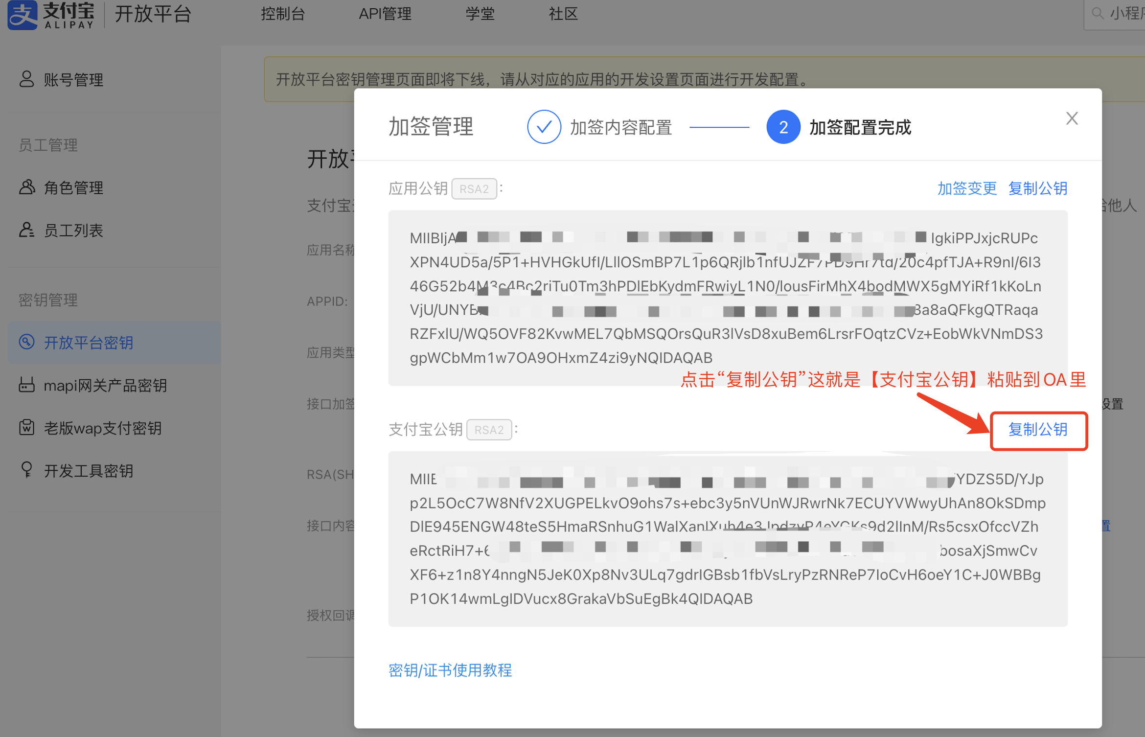Click the Alipay logo icon
This screenshot has width=1145, height=737.
[23, 15]
